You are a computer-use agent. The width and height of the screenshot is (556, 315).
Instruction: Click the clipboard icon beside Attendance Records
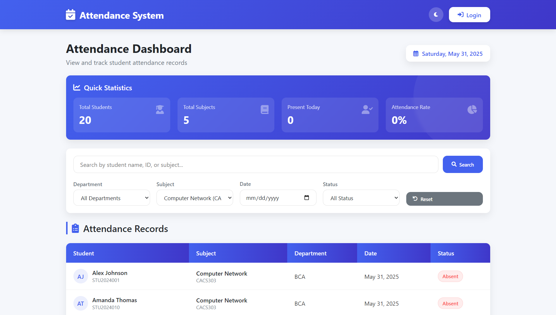pos(75,229)
